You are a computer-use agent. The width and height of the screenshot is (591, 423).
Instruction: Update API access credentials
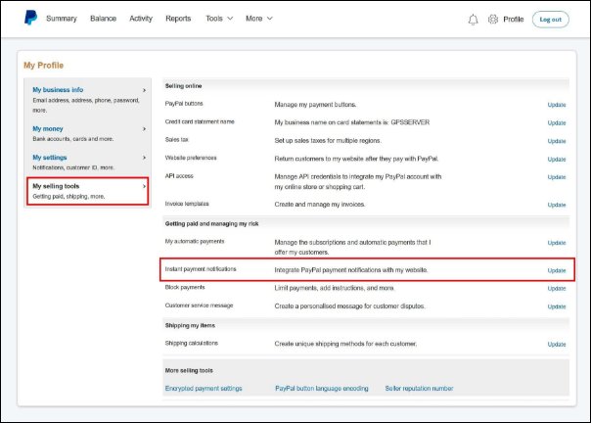coord(557,176)
